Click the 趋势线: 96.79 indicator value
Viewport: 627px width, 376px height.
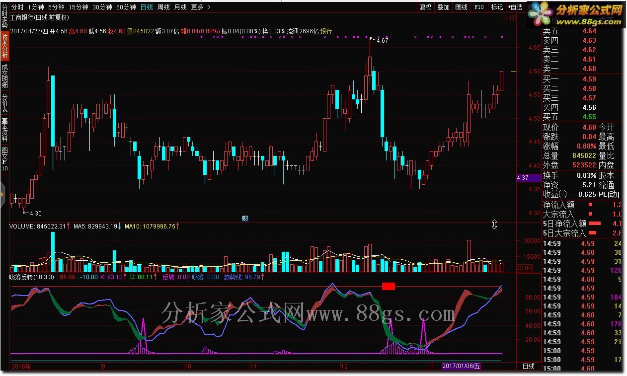[242, 277]
